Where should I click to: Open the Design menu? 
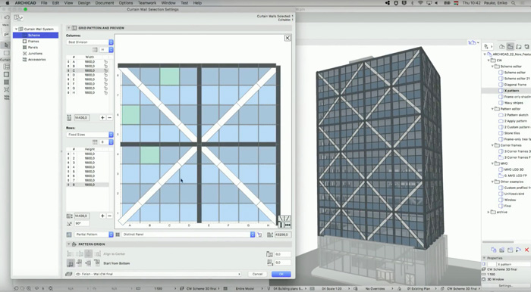(x=84, y=3)
